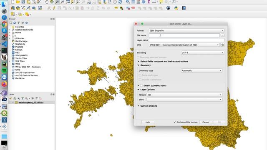Click the New Virtual Layer icon
Viewport: 267px width, 150px height.
point(40,8)
